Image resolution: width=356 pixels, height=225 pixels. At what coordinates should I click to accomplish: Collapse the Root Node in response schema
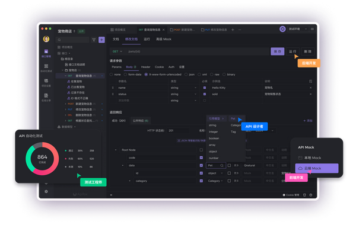(x=116, y=150)
